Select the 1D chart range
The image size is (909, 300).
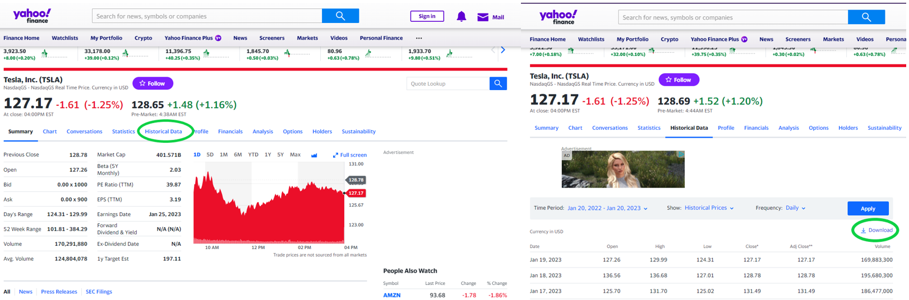point(197,154)
